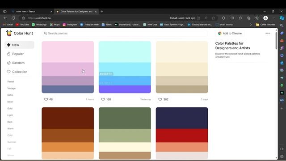Reload the Color Hunt page
Image resolution: width=286 pixels, height=161 pixels.
pos(13,18)
